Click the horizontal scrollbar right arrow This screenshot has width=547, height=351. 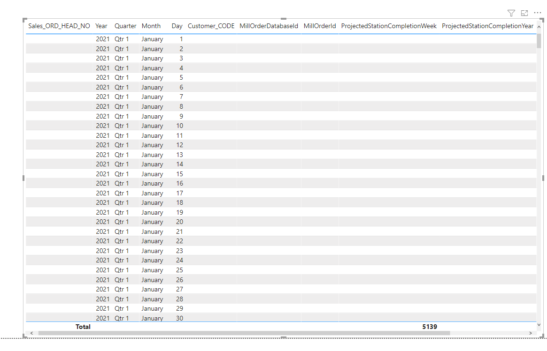coord(531,333)
